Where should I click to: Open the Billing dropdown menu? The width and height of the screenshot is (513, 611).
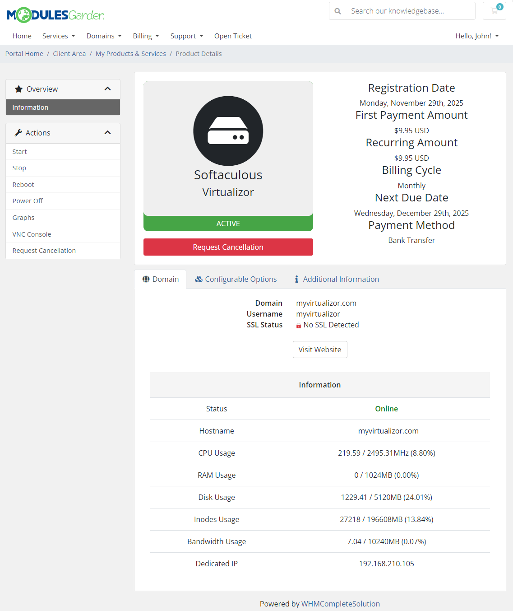pos(146,36)
